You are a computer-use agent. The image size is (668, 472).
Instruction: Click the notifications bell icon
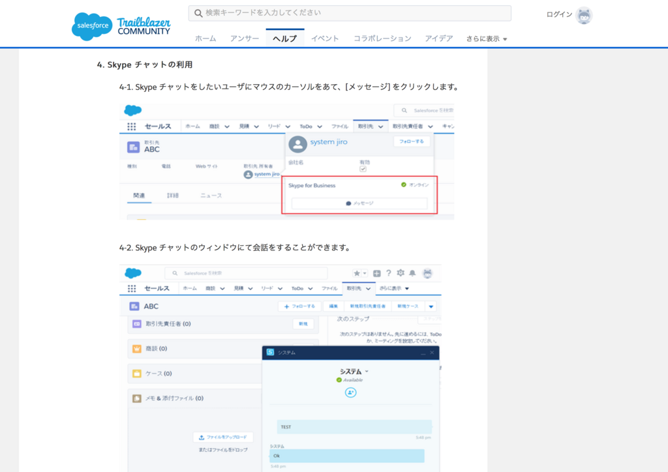[412, 273]
